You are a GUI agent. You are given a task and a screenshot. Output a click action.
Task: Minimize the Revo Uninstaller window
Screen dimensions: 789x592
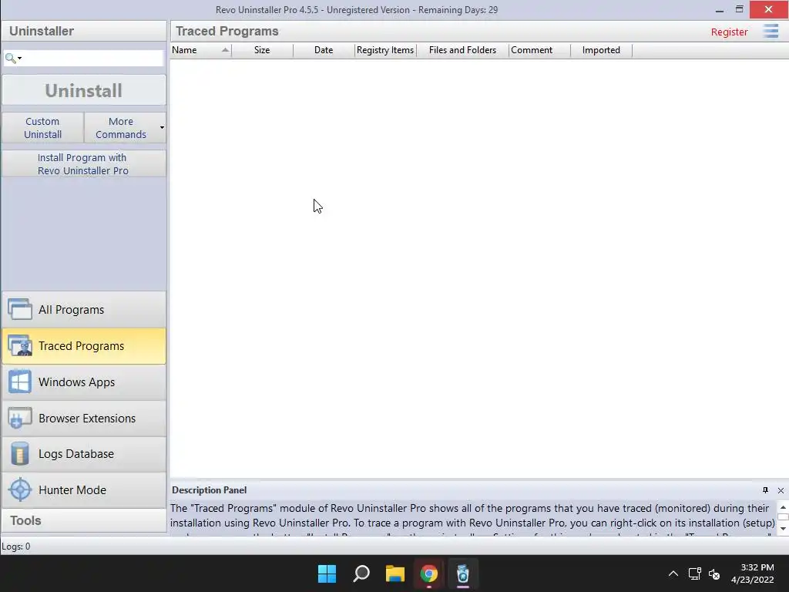tap(720, 9)
